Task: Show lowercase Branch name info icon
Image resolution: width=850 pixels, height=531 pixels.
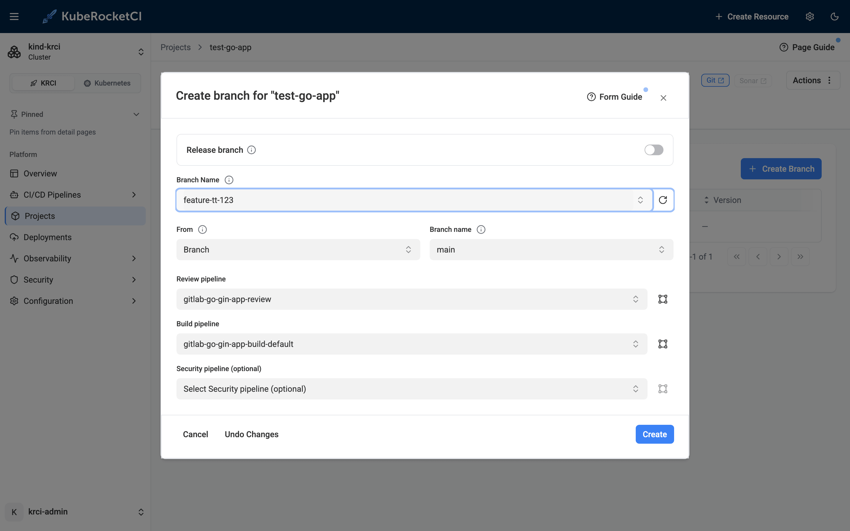Action: pos(481,229)
